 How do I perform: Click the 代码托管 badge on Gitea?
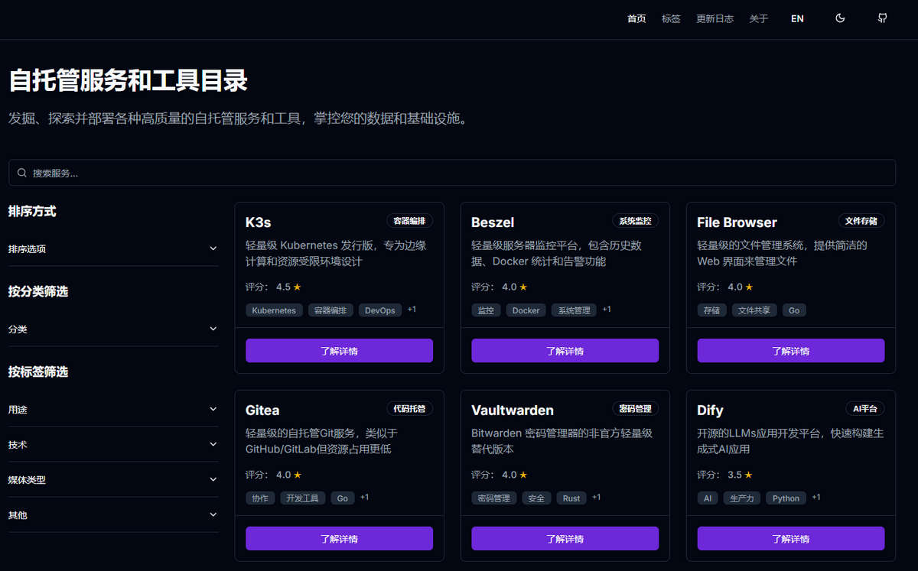click(x=409, y=409)
